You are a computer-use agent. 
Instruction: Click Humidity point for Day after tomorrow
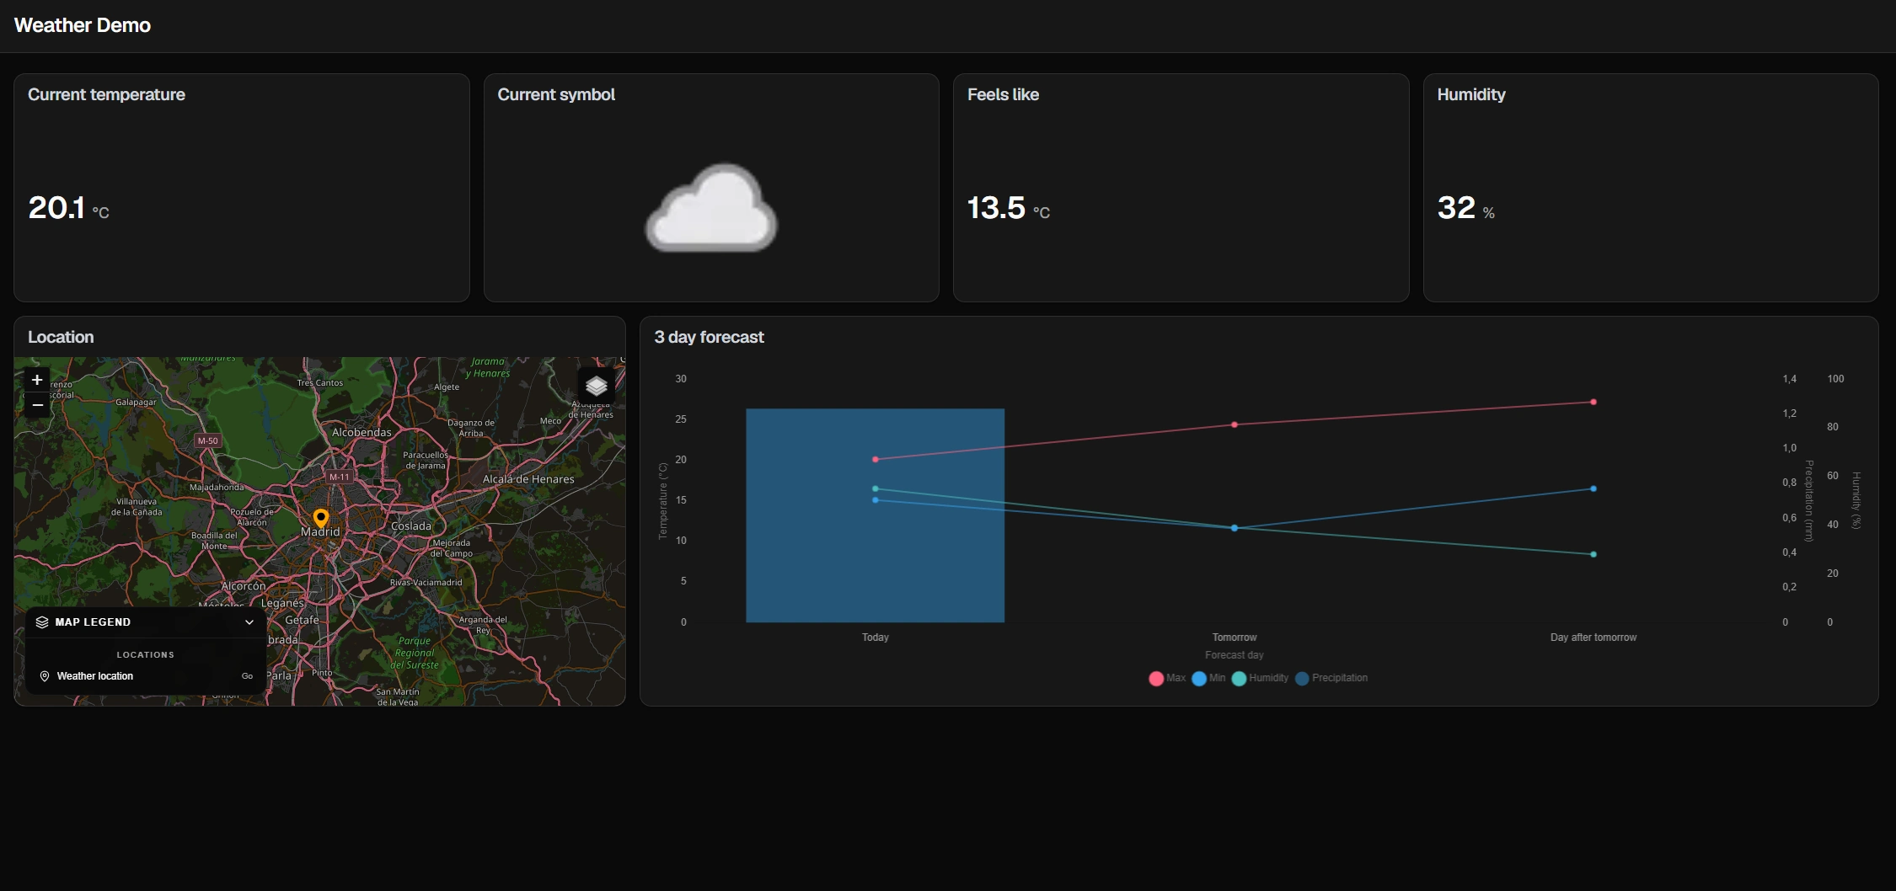(1593, 554)
